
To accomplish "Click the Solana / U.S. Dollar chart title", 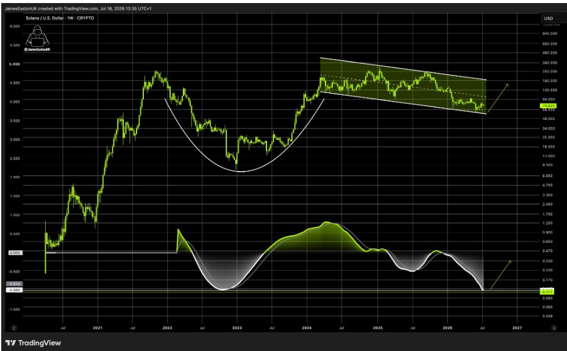I will click(60, 18).
